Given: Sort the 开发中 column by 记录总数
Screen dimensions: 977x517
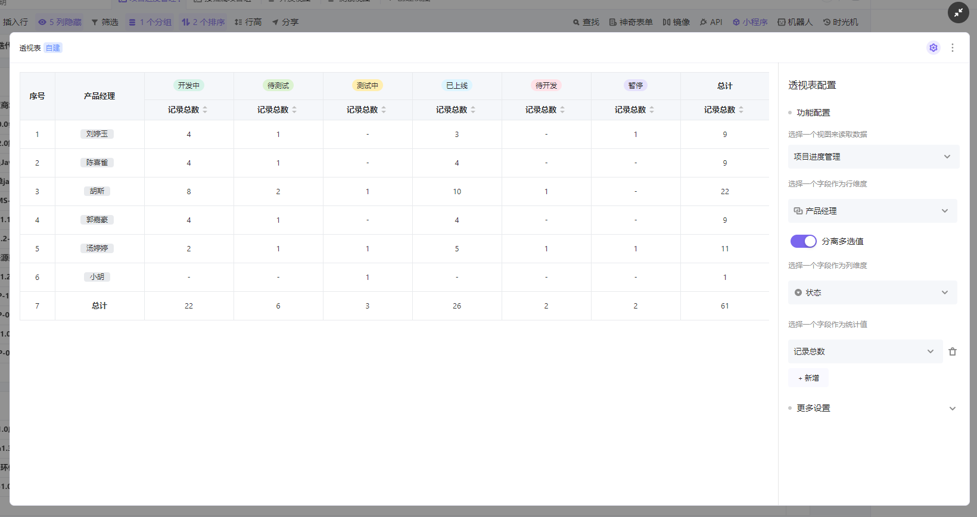Looking at the screenshot, I should point(205,110).
